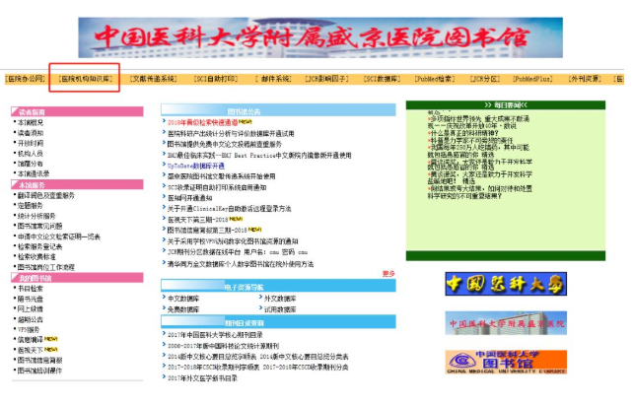Open the 什么是真正的科研精神 news item
633x405 pixels.
coord(464,133)
